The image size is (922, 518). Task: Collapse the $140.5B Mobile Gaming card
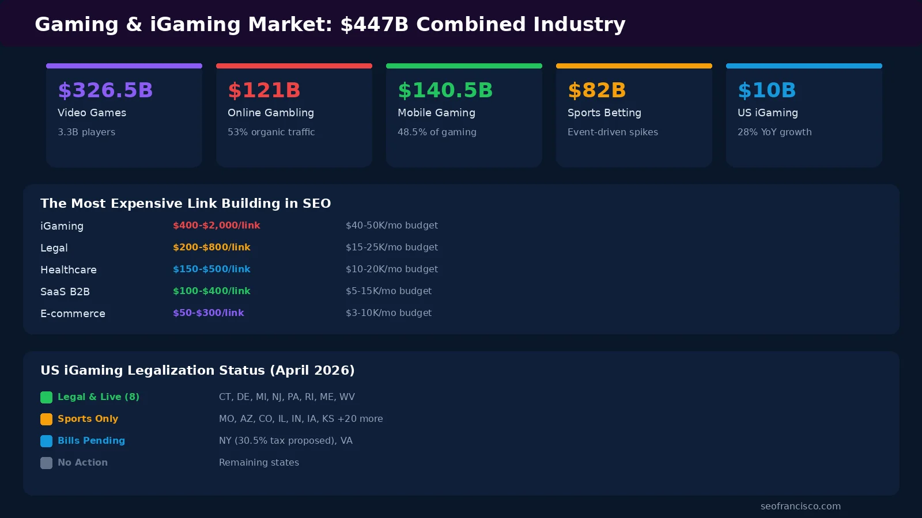464,114
